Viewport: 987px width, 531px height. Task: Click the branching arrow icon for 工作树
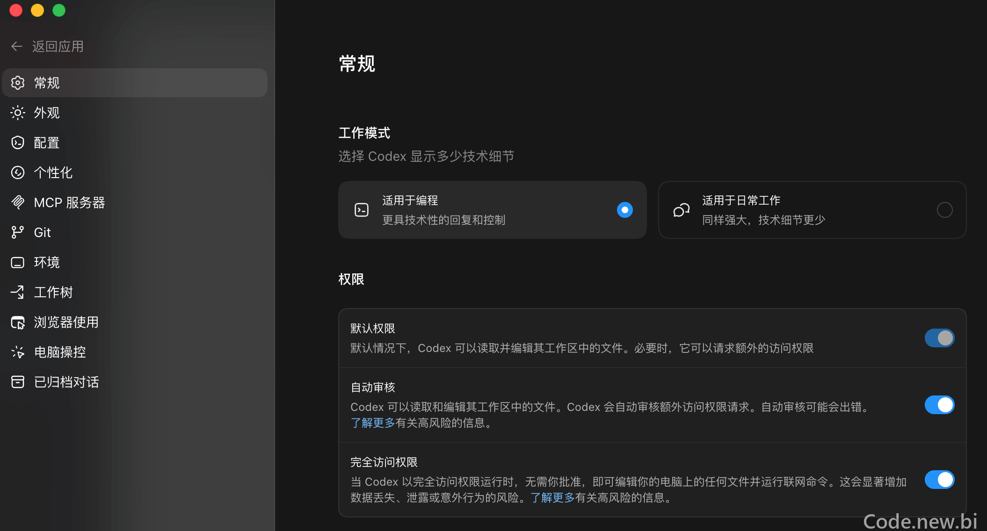(18, 292)
